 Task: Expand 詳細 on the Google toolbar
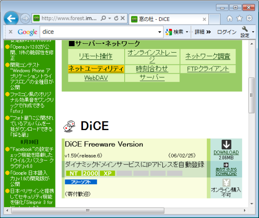click(203, 32)
